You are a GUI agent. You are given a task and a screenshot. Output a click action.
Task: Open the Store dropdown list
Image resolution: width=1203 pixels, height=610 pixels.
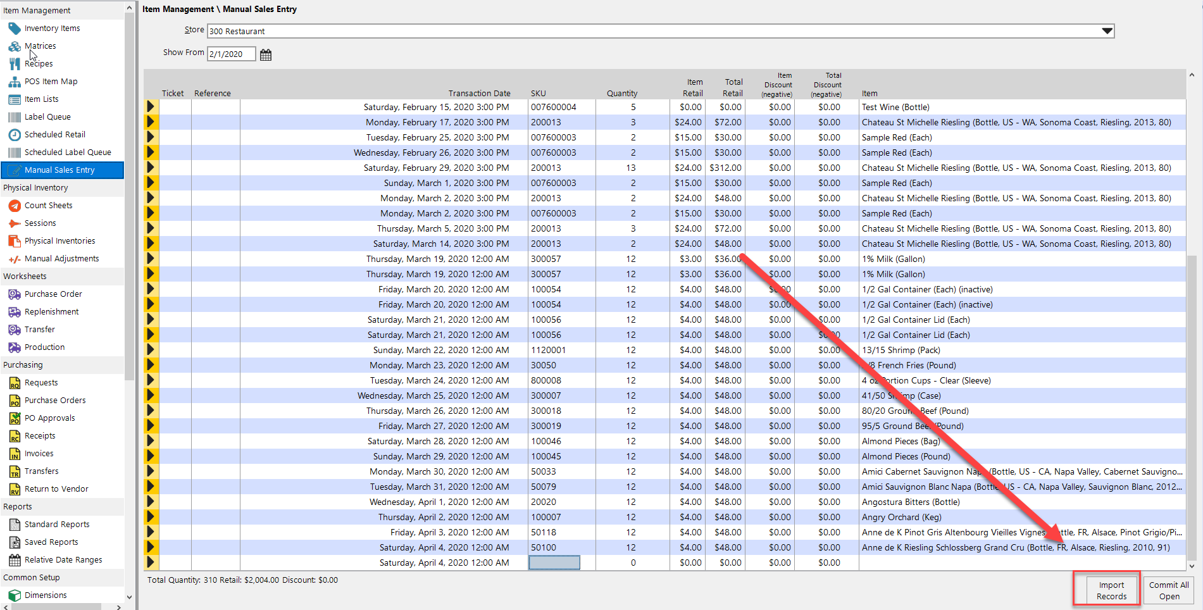click(x=1107, y=31)
